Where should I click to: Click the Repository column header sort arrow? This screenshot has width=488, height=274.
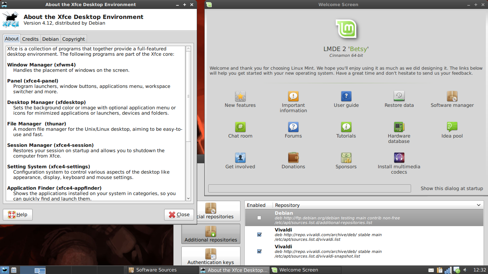479,205
